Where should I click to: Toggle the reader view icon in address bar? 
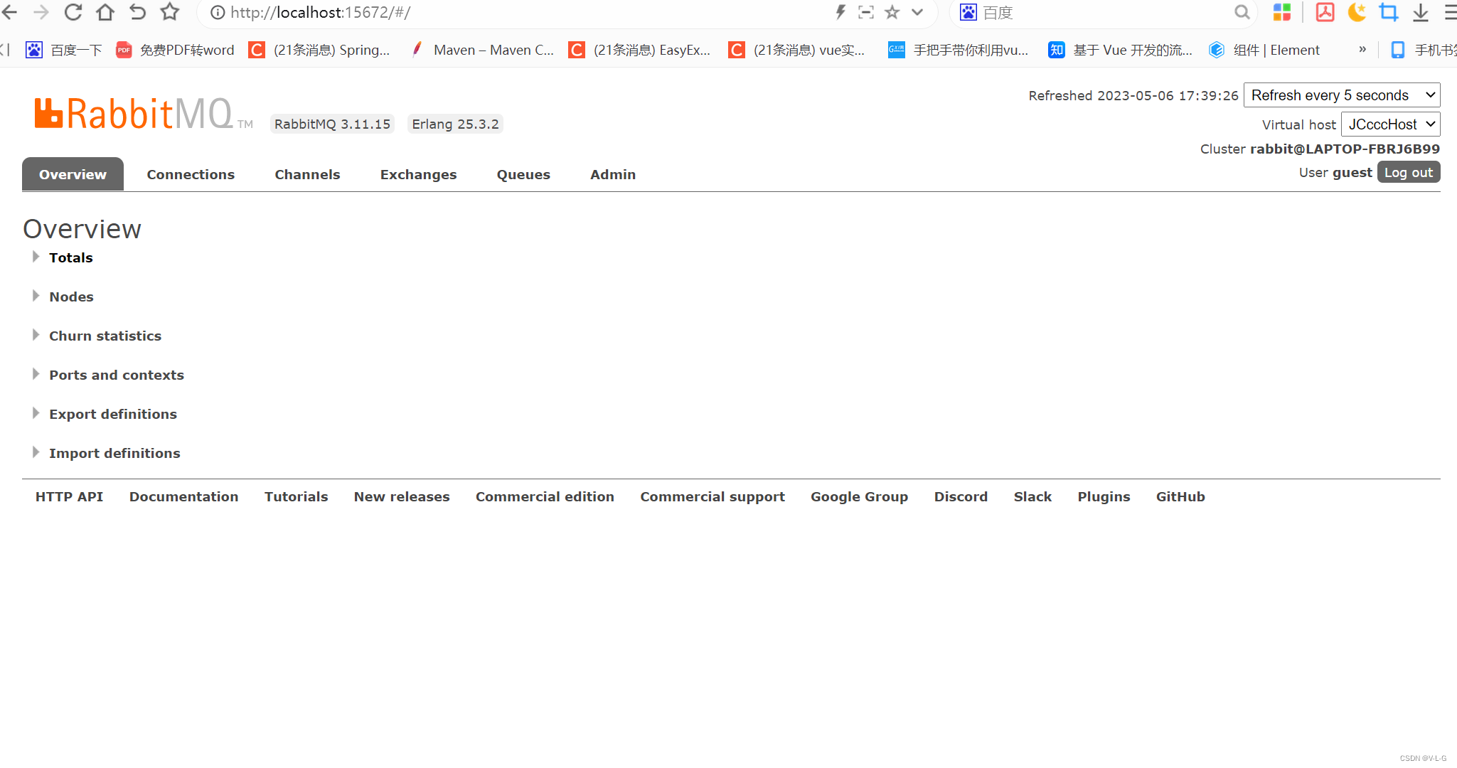866,12
